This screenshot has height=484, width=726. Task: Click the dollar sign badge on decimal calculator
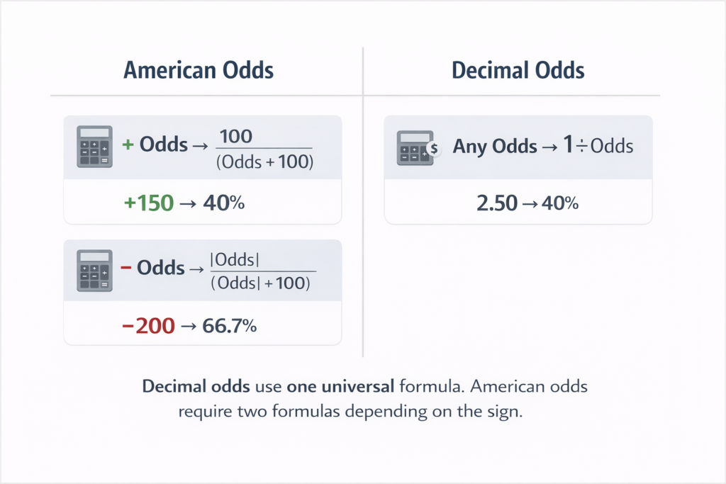(x=434, y=148)
